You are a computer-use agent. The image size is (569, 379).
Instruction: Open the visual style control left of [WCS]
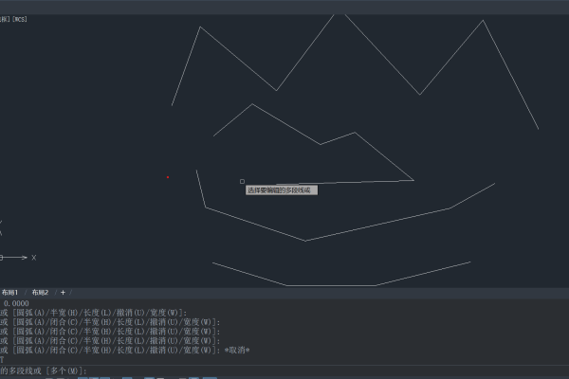point(4,18)
